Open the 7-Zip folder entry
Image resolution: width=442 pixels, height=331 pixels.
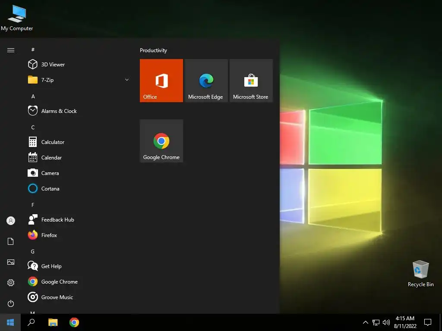pyautogui.click(x=79, y=80)
